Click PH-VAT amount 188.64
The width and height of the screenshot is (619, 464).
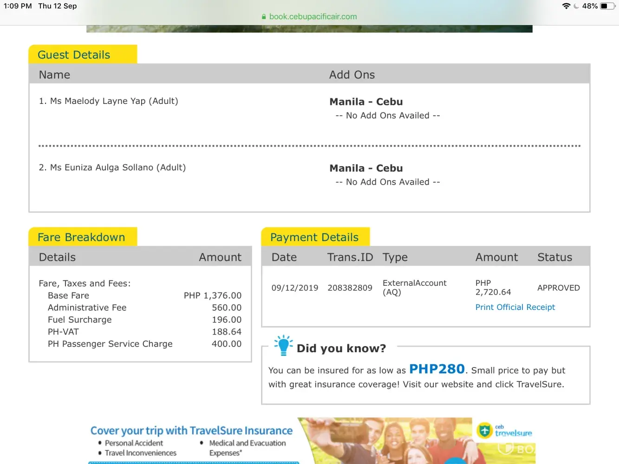tap(227, 332)
